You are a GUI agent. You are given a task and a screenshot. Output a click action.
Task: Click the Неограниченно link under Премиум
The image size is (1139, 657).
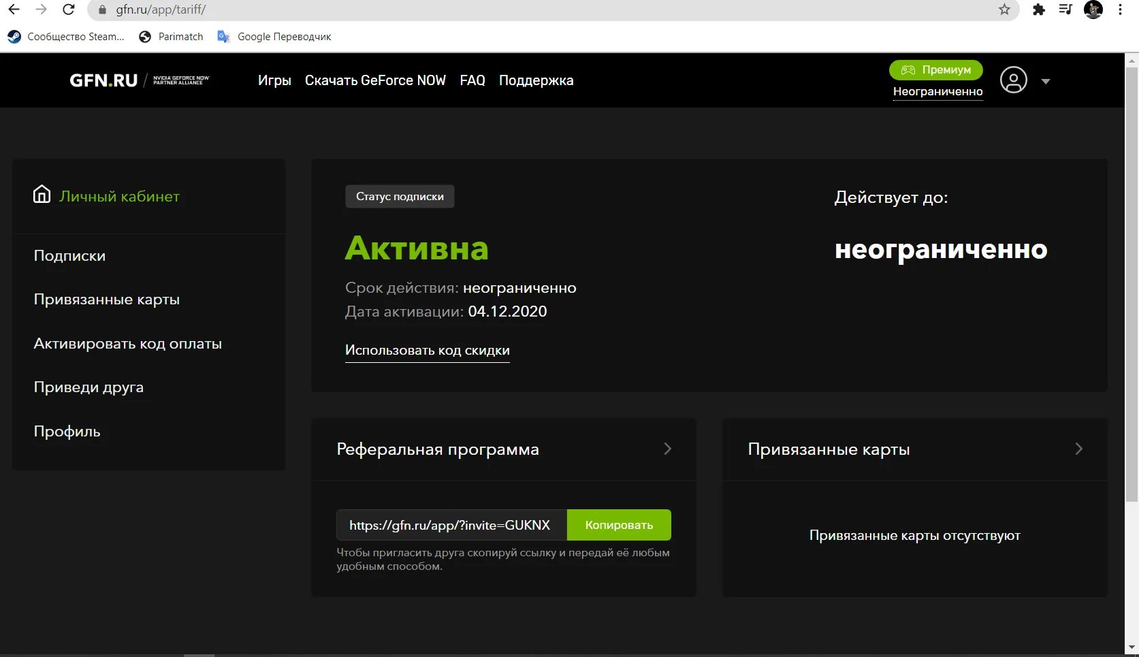(937, 92)
